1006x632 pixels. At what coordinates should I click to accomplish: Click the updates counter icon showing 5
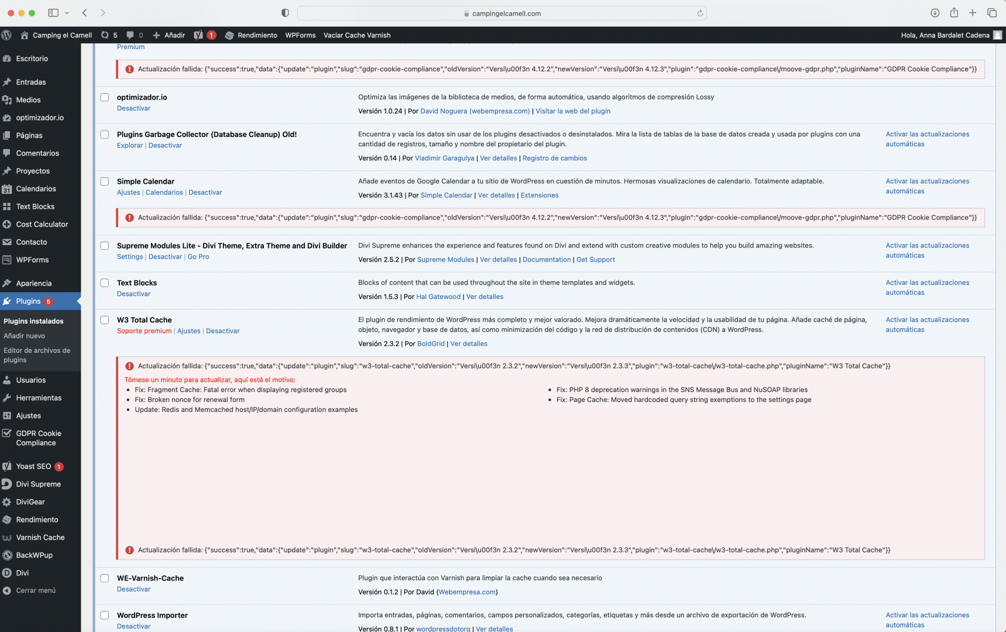click(x=109, y=35)
